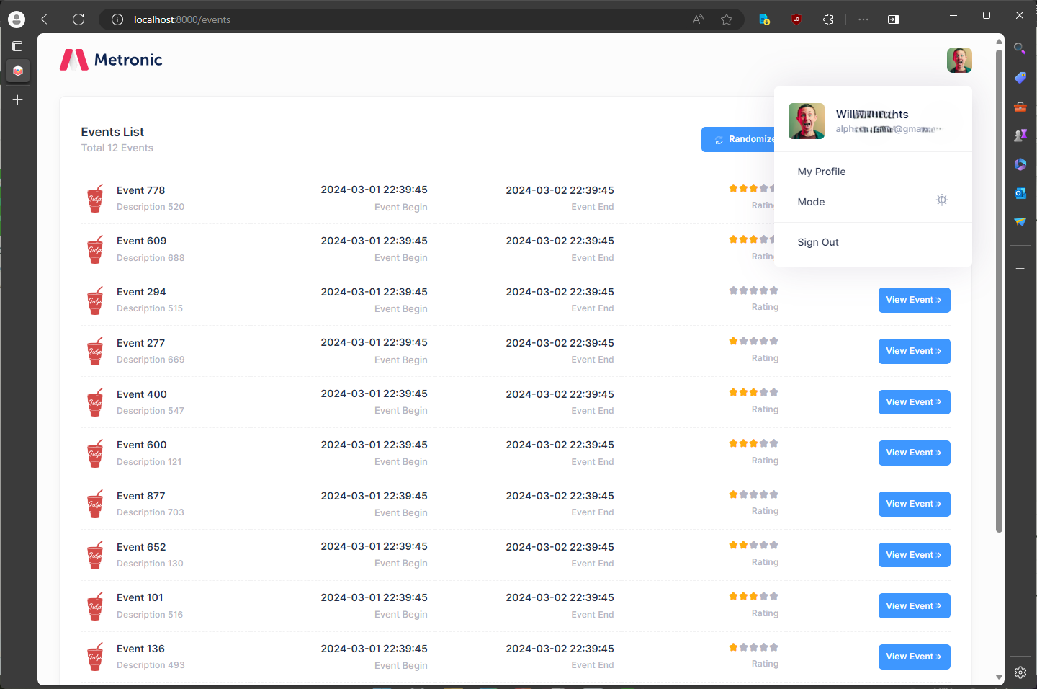The height and width of the screenshot is (689, 1037).
Task: Open browser Settings and more ellipsis menu
Action: coord(863,19)
